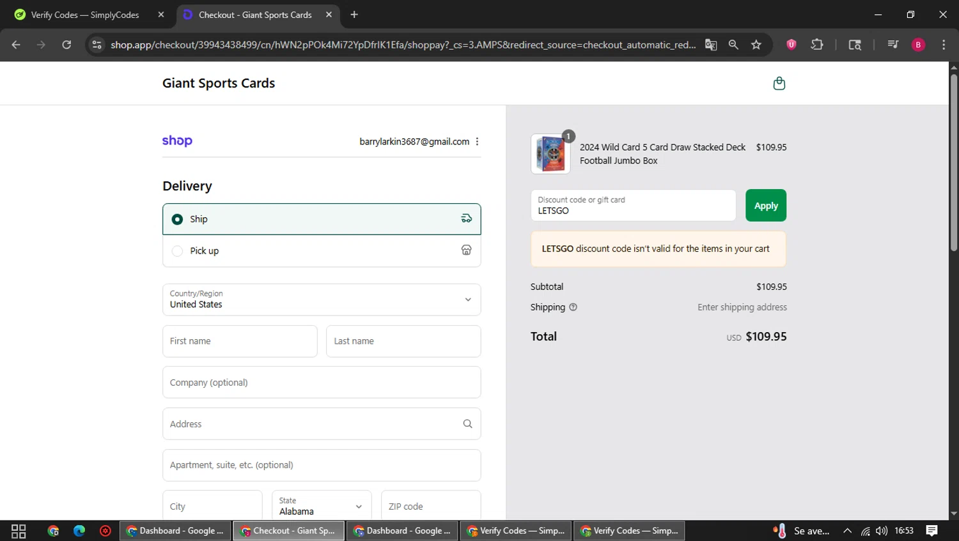Click the ZIP code field
The width and height of the screenshot is (959, 541).
coord(431,507)
